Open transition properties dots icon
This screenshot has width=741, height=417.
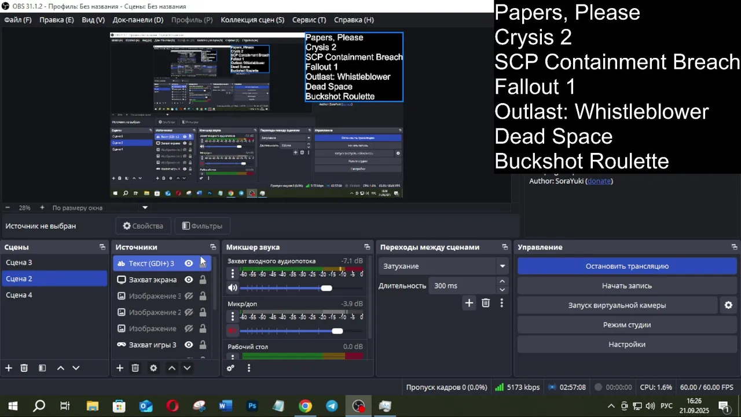click(501, 303)
